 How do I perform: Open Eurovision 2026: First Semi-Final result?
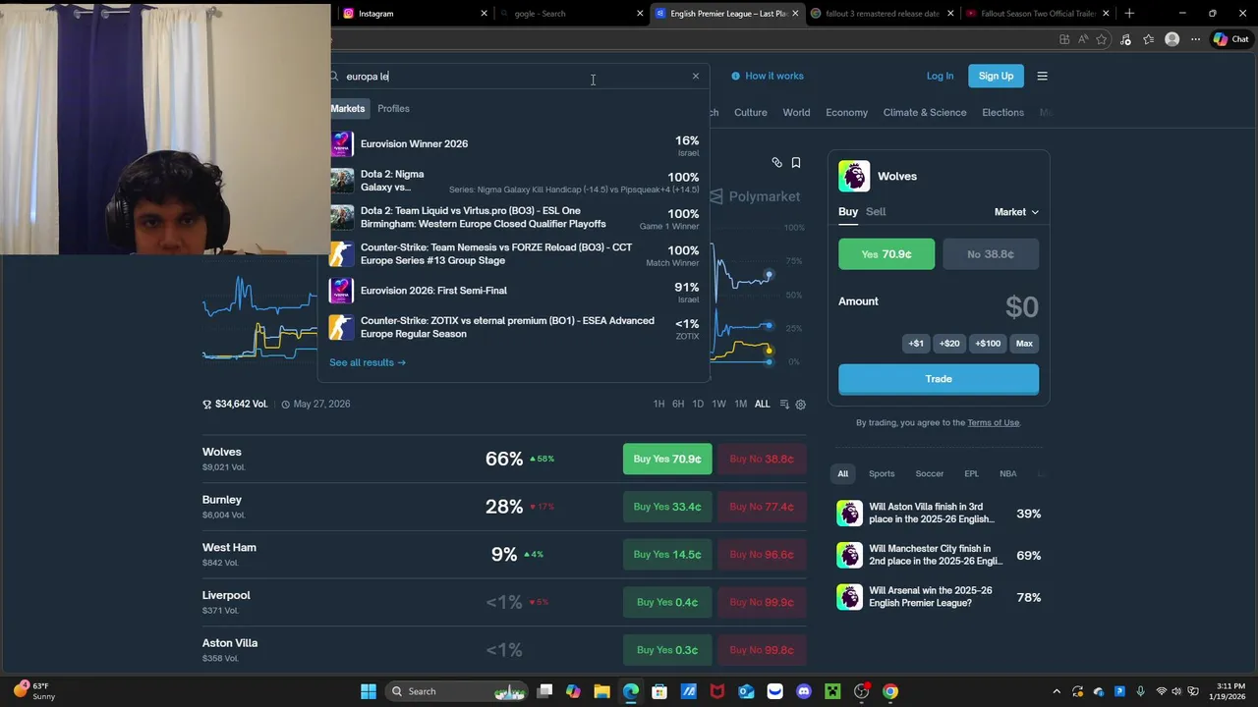[514, 291]
